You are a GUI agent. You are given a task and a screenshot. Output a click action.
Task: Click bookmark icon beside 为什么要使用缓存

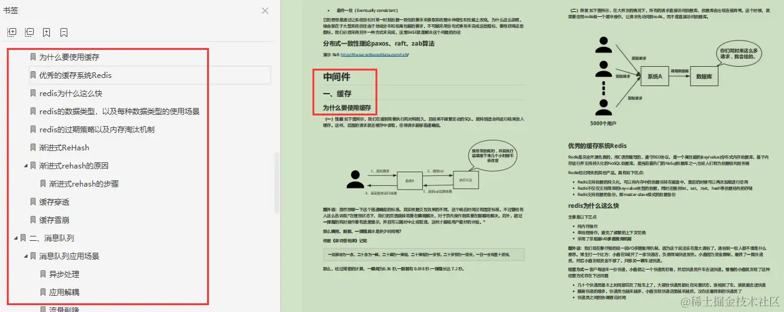click(33, 57)
